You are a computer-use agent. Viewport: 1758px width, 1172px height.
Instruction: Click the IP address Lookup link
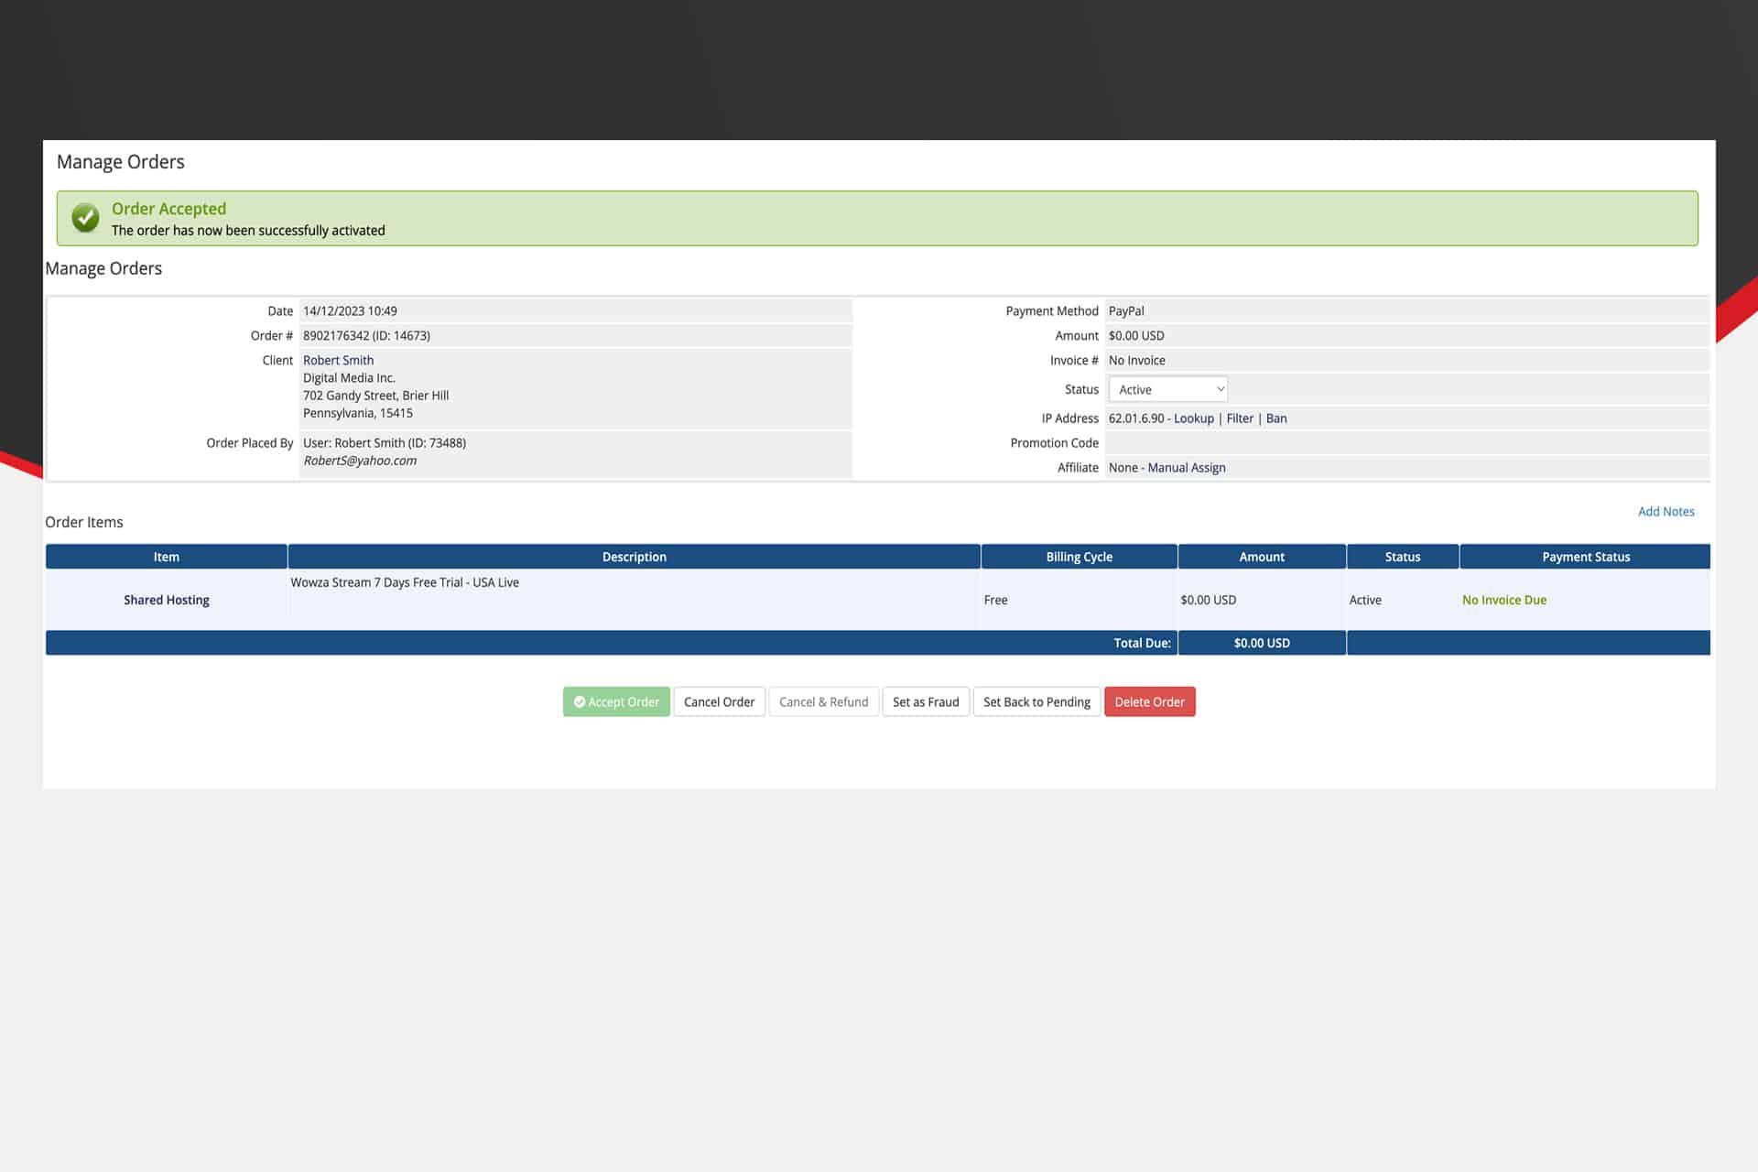click(1193, 418)
